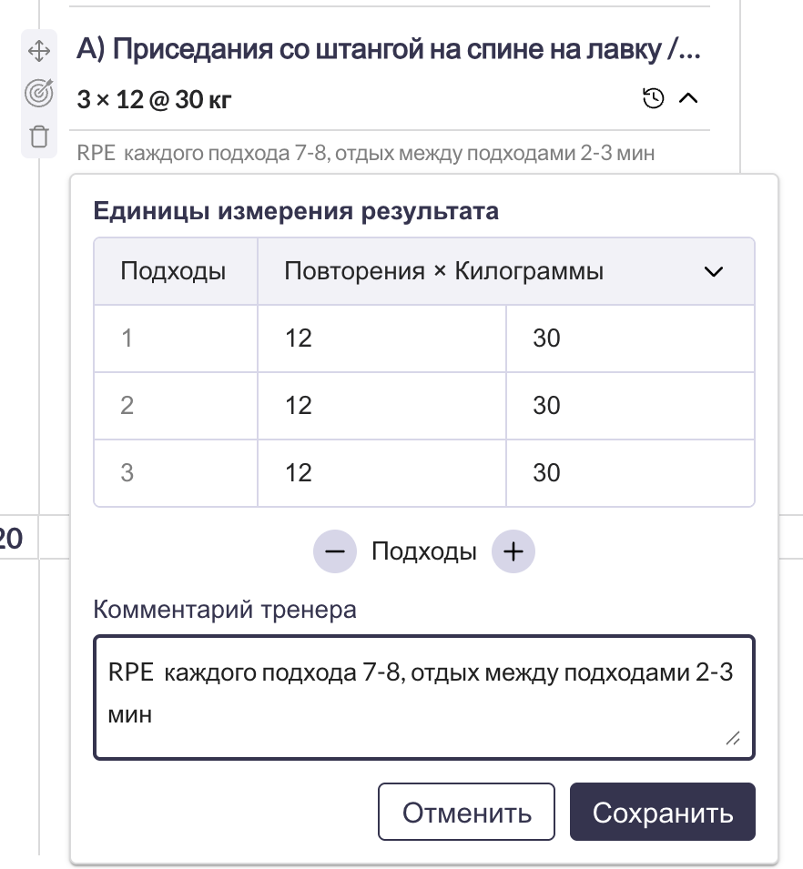Click the Отменить button
This screenshot has width=803, height=869.
(x=466, y=812)
